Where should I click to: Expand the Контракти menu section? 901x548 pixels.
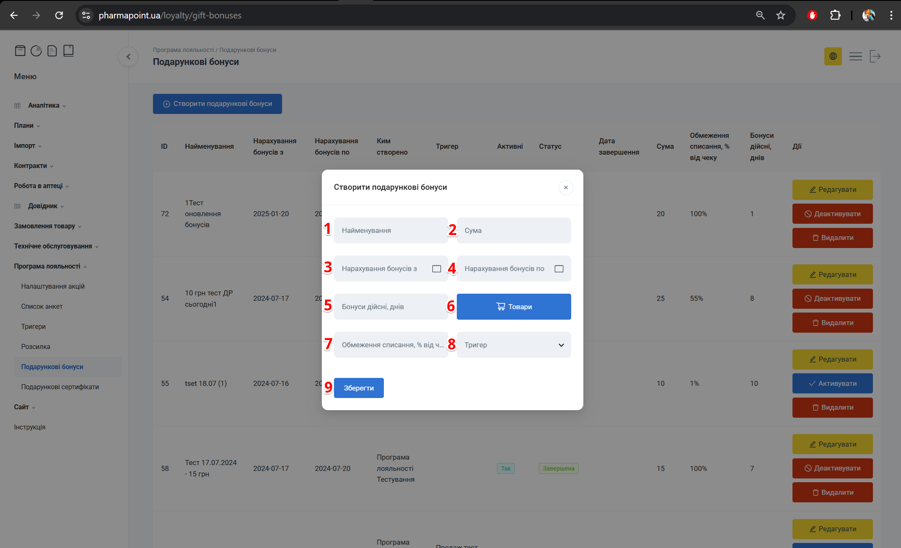pos(34,166)
